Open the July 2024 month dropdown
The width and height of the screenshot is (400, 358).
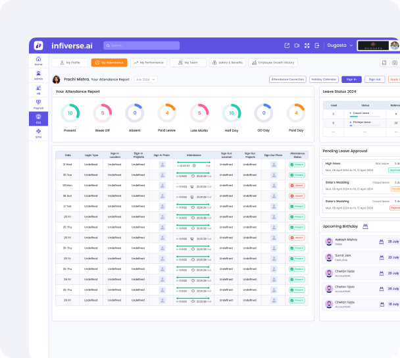pyautogui.click(x=145, y=80)
